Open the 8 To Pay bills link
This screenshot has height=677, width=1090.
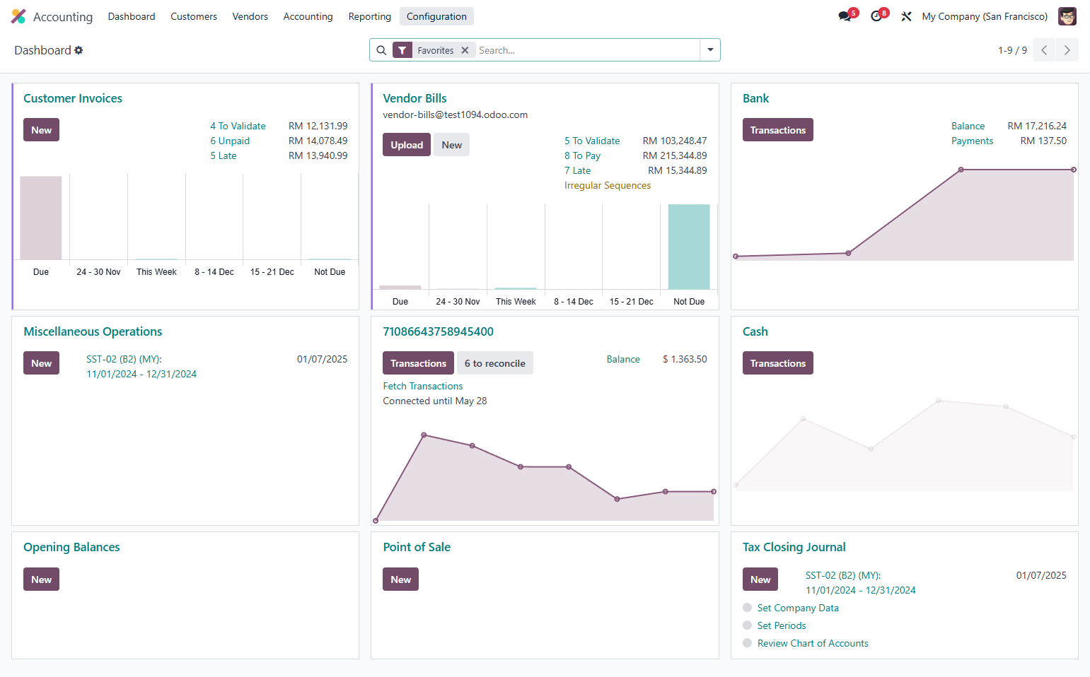coord(582,155)
